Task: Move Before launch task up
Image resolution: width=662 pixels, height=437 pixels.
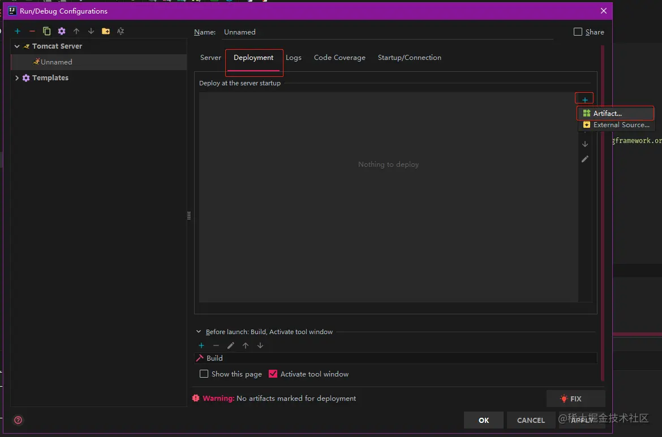Action: coord(246,345)
